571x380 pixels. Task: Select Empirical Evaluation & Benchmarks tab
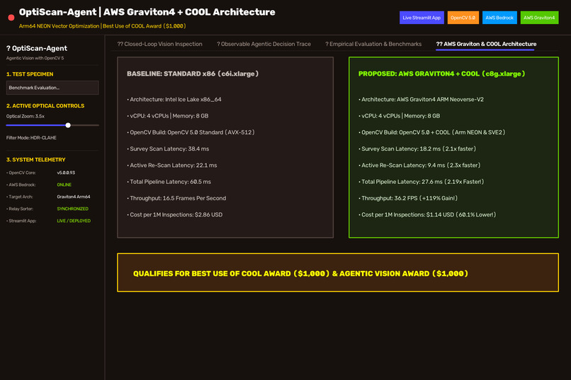(373, 44)
